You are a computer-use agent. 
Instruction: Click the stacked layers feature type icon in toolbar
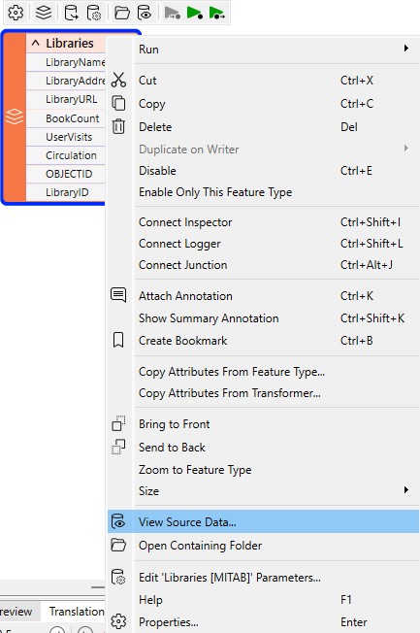[x=44, y=12]
